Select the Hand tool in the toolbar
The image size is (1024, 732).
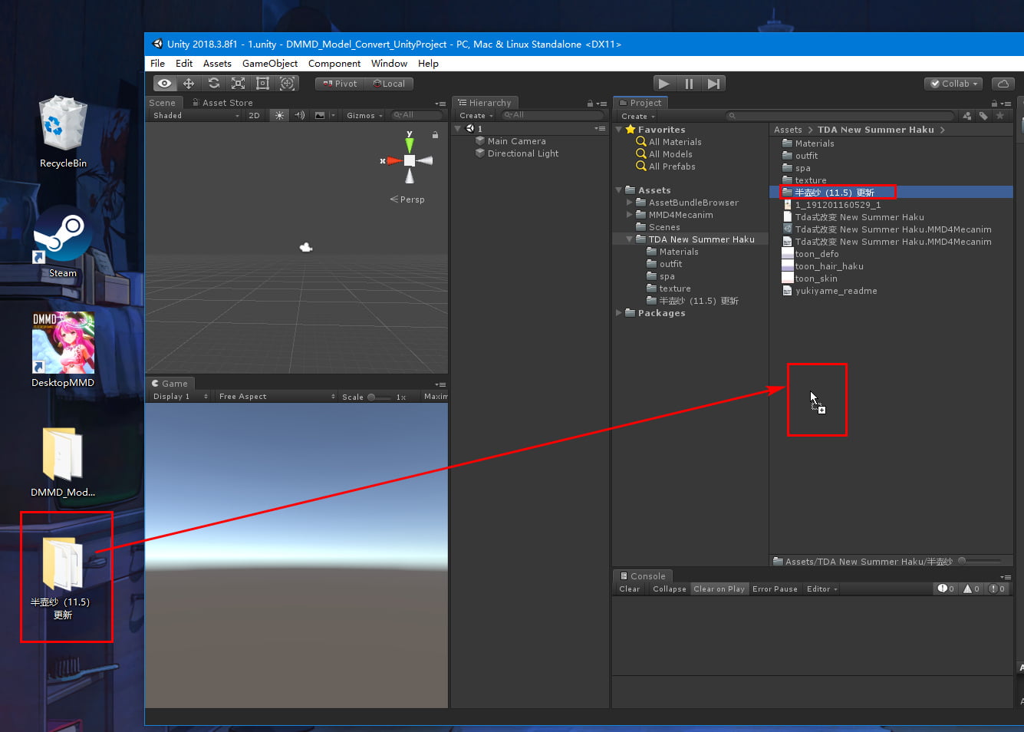tap(164, 83)
